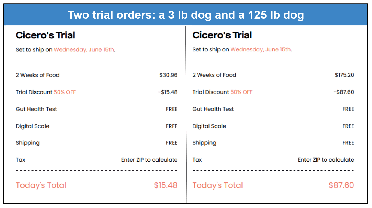Click the right Digital Scale row label
The height and width of the screenshot is (208, 372).
click(x=209, y=126)
